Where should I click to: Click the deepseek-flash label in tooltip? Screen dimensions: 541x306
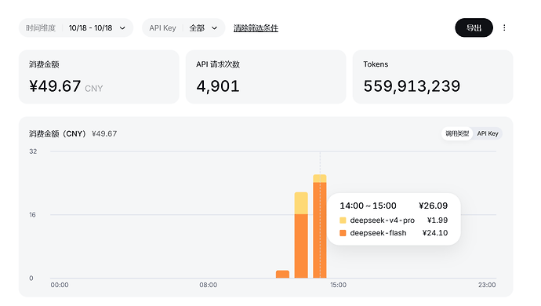(x=378, y=233)
